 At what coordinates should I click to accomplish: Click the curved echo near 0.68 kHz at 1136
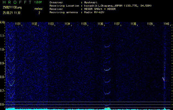click(107, 93)
